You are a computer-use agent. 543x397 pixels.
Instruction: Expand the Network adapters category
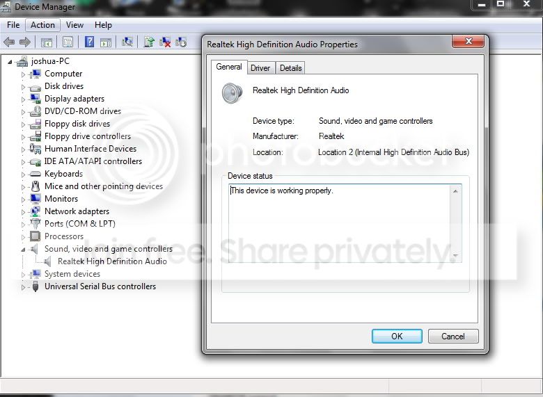tap(23, 211)
